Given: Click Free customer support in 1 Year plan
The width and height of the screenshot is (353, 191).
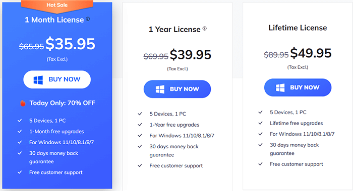Looking at the screenshot, I should point(176,166).
